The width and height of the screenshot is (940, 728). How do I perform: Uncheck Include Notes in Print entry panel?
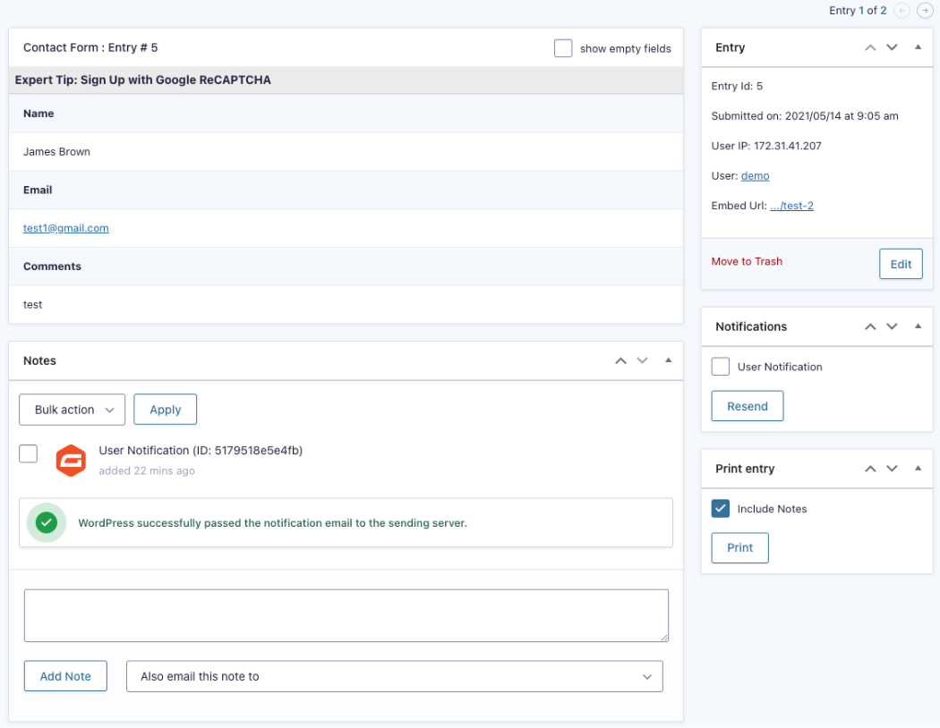coord(720,508)
